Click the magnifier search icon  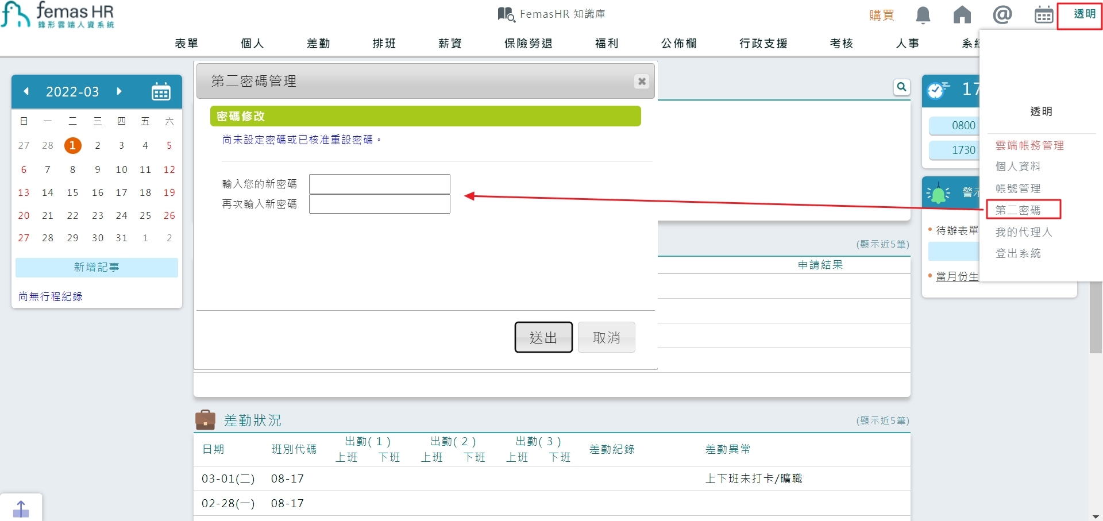901,87
